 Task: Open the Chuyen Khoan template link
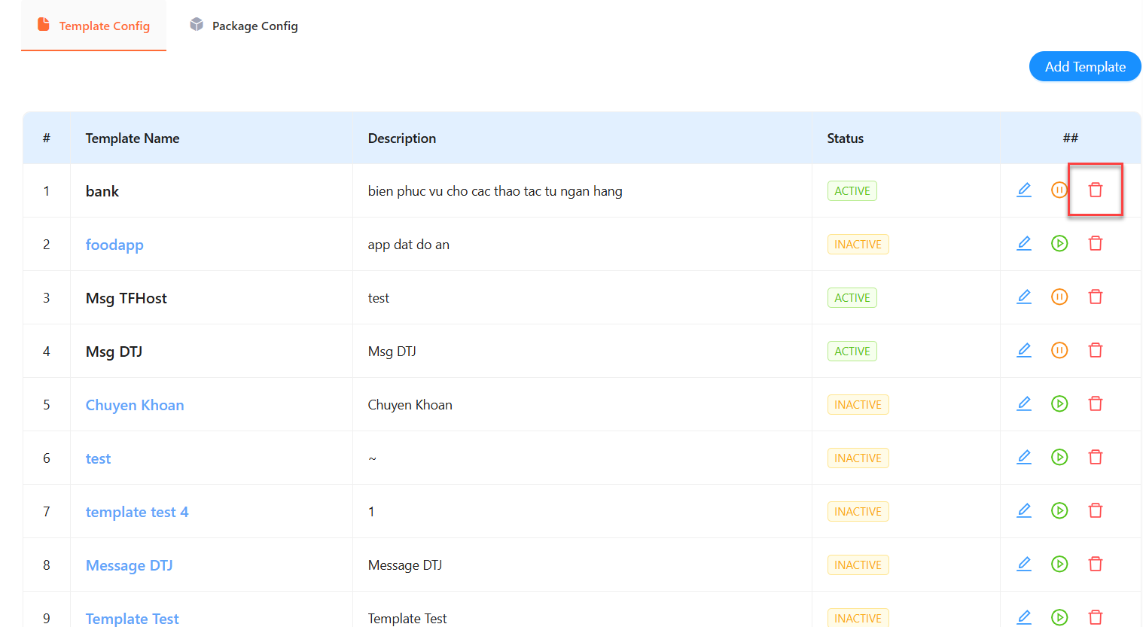pos(135,405)
